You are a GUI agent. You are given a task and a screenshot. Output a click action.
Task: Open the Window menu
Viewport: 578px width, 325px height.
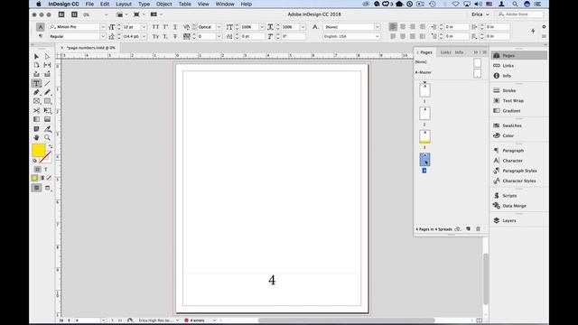pos(225,4)
